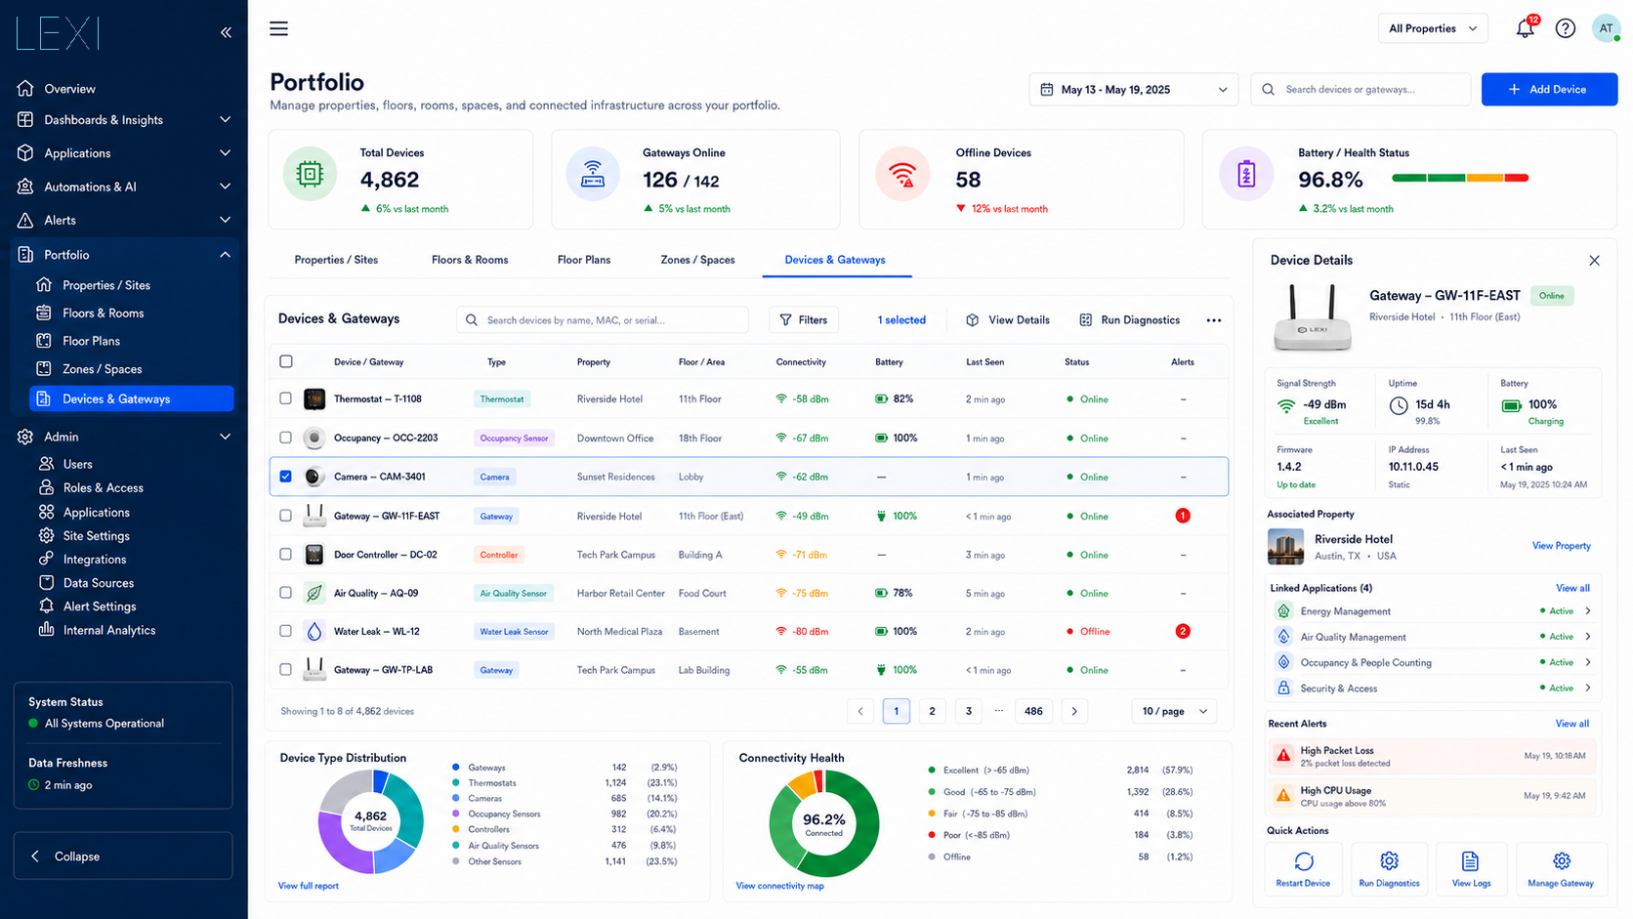Check the Air Quality AQ-09 checkbox
Viewport: 1633px width, 919px height.
pos(285,593)
